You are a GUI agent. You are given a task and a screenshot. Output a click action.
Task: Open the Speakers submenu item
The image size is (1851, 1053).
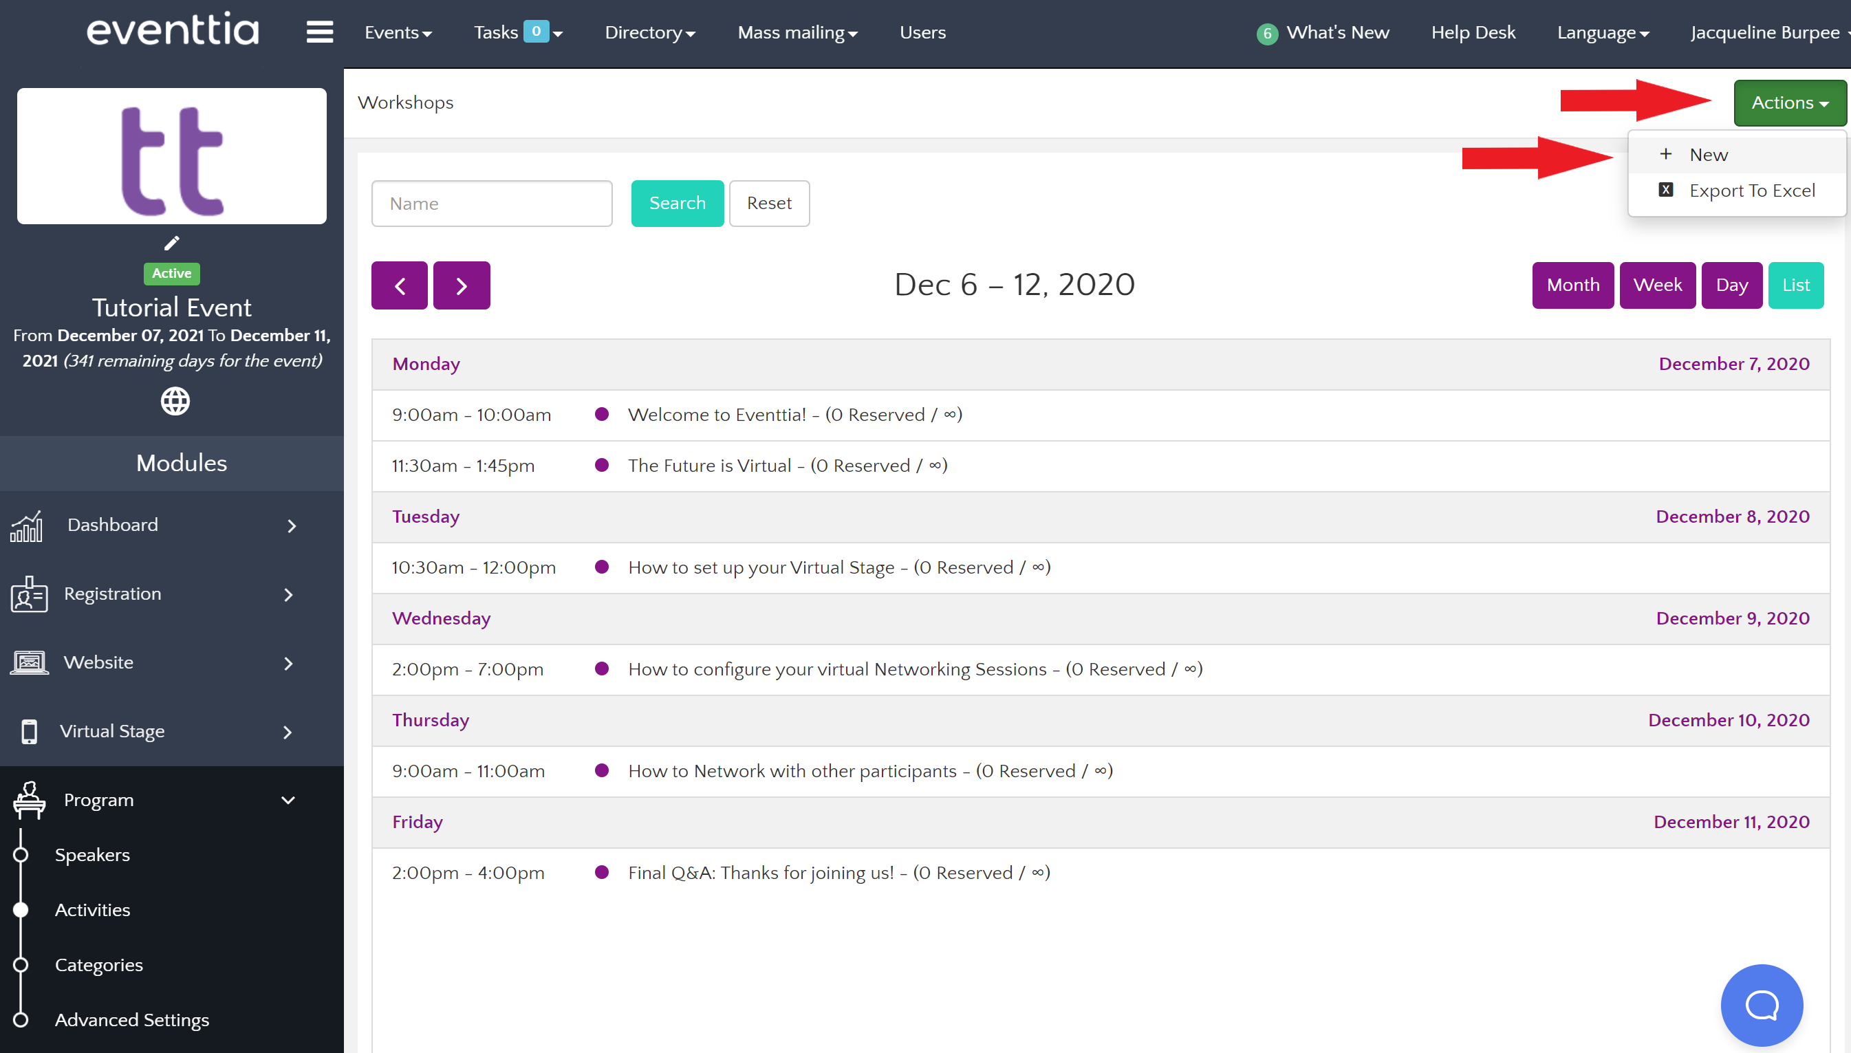pos(93,855)
